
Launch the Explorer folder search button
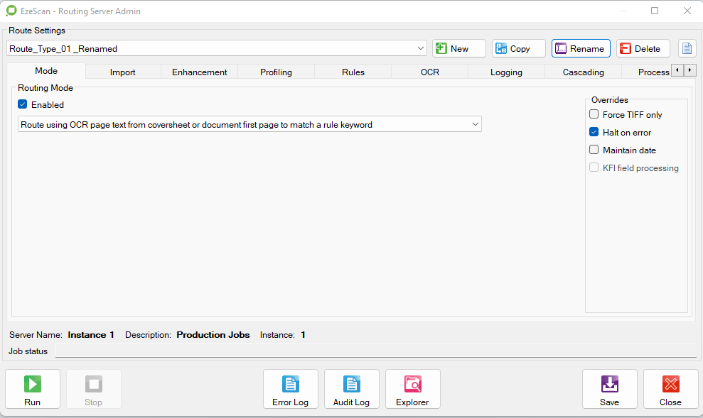click(x=412, y=389)
